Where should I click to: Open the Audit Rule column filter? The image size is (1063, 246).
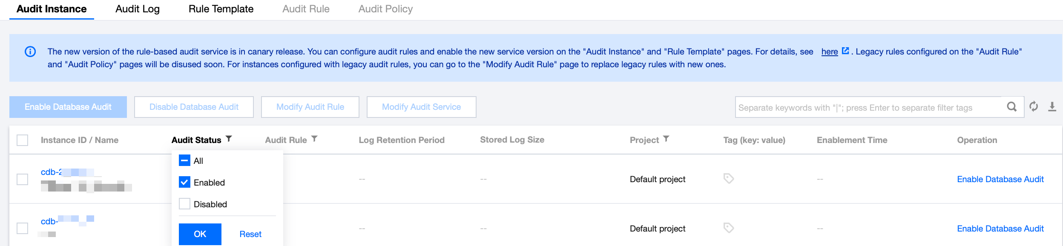point(314,139)
